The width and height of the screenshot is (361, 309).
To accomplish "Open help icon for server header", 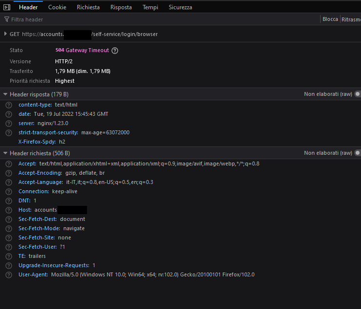I will (x=9, y=124).
